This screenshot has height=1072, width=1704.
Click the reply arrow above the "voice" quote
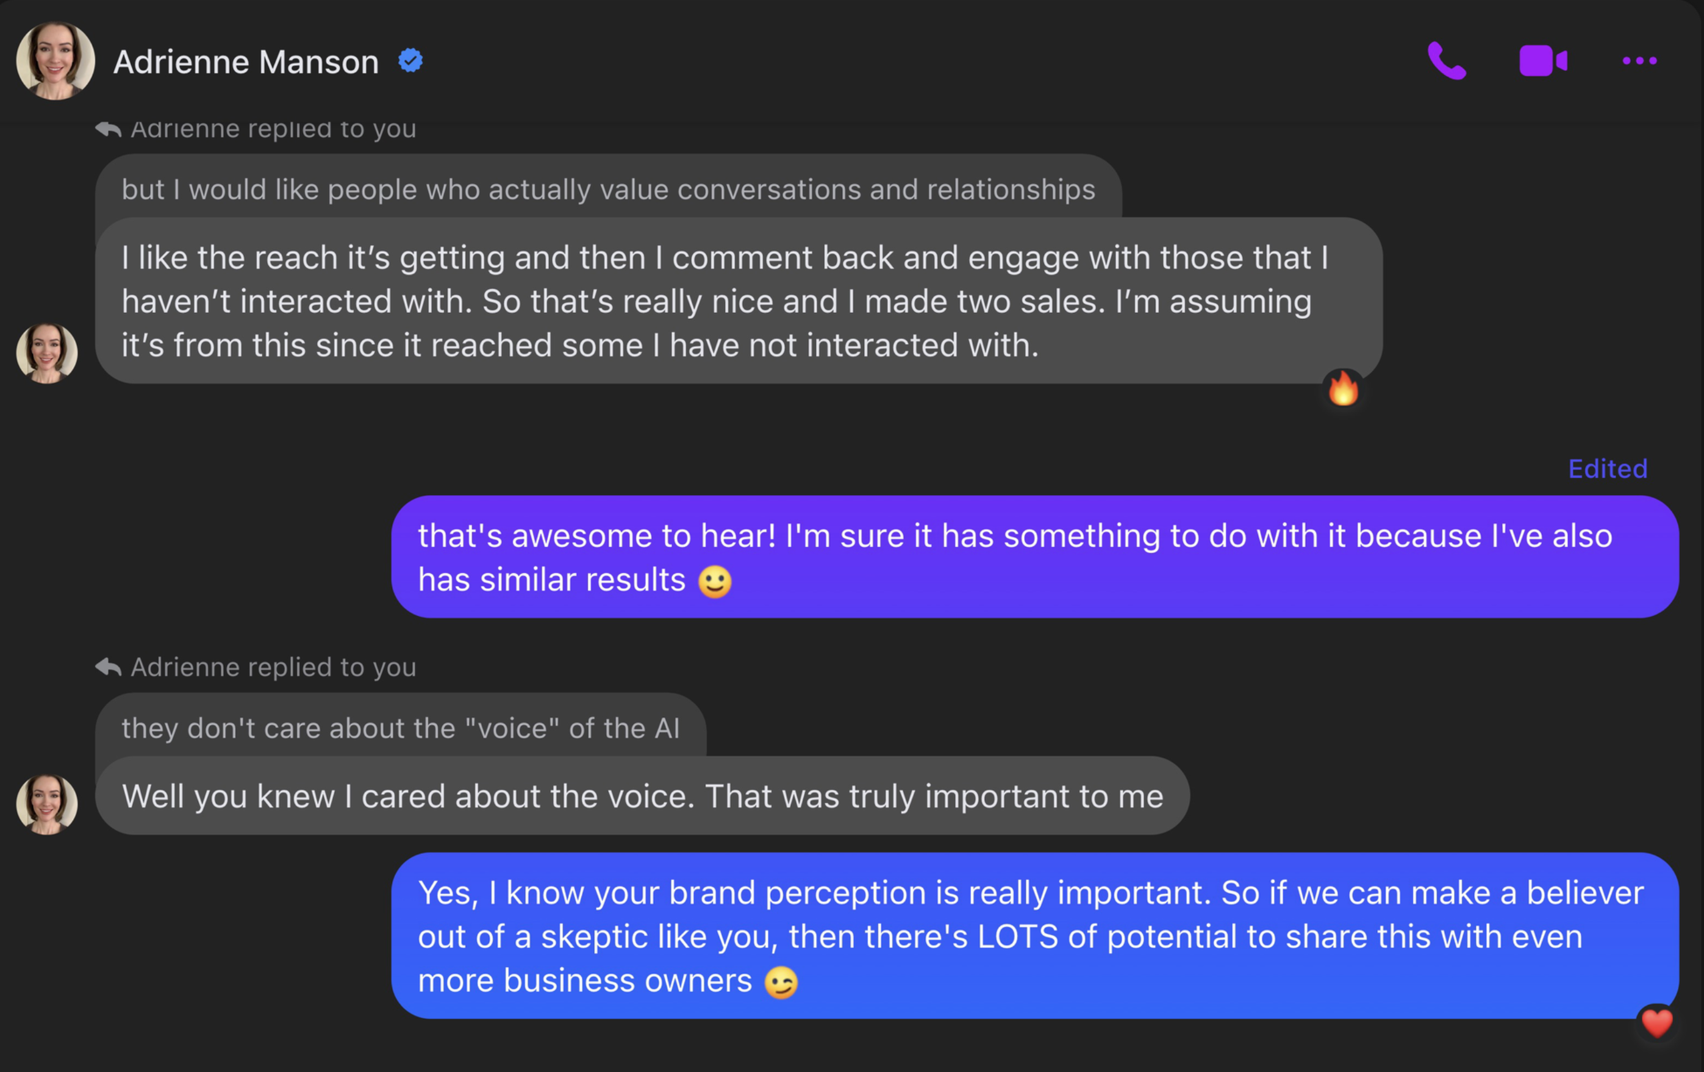click(109, 666)
